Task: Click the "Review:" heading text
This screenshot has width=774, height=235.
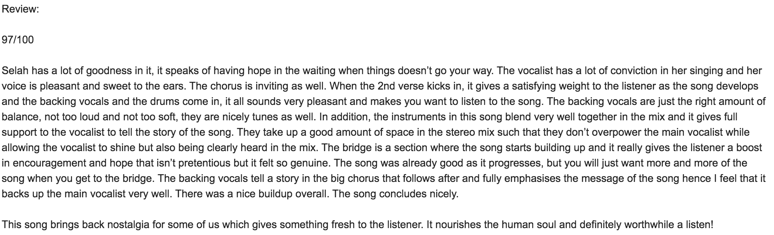Action: (x=20, y=9)
